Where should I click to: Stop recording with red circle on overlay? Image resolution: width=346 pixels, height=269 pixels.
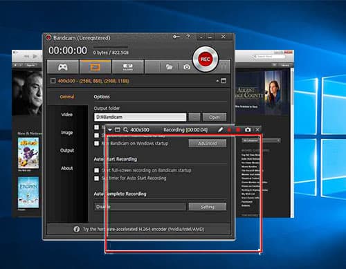coord(238,130)
